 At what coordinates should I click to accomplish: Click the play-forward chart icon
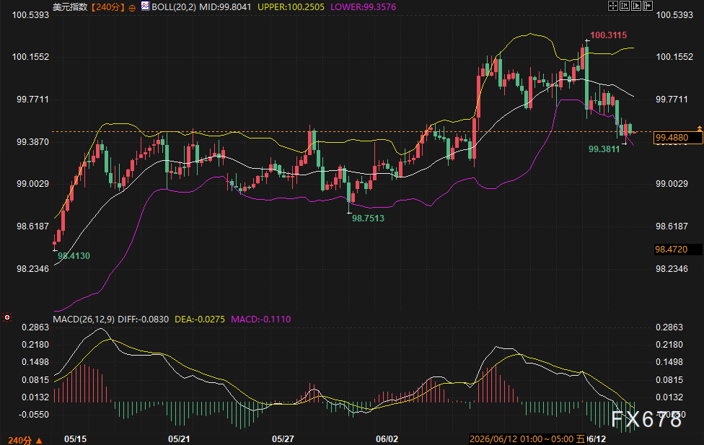coord(636,6)
